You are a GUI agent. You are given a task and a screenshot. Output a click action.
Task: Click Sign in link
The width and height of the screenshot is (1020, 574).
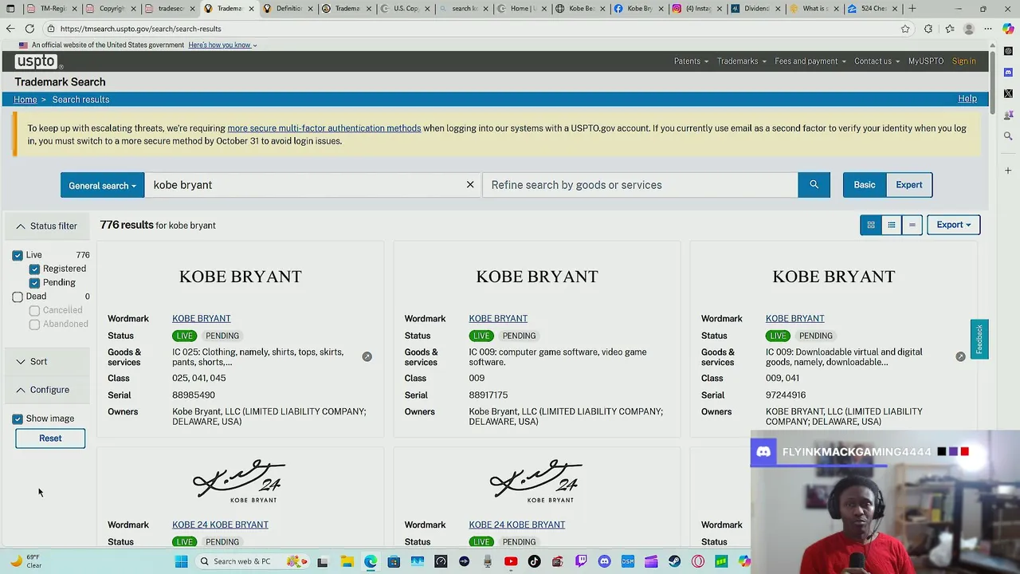pyautogui.click(x=963, y=61)
